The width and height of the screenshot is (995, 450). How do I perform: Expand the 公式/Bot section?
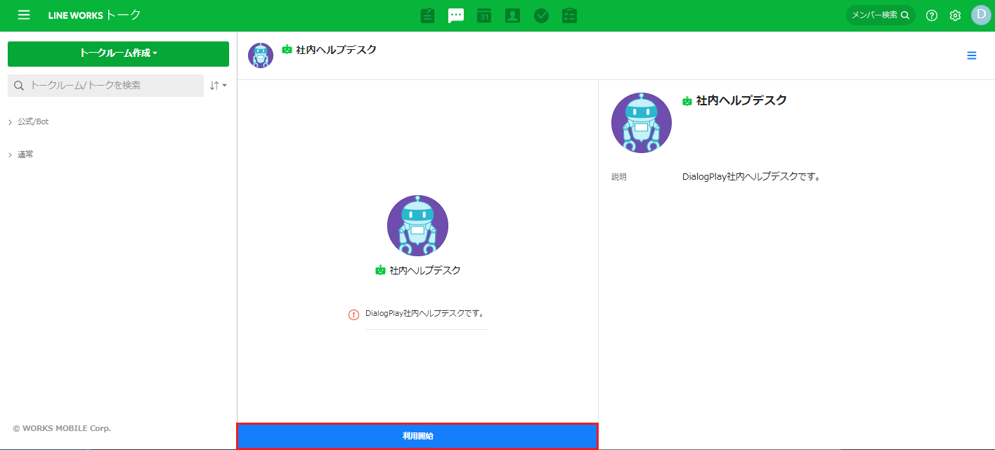[x=28, y=121]
